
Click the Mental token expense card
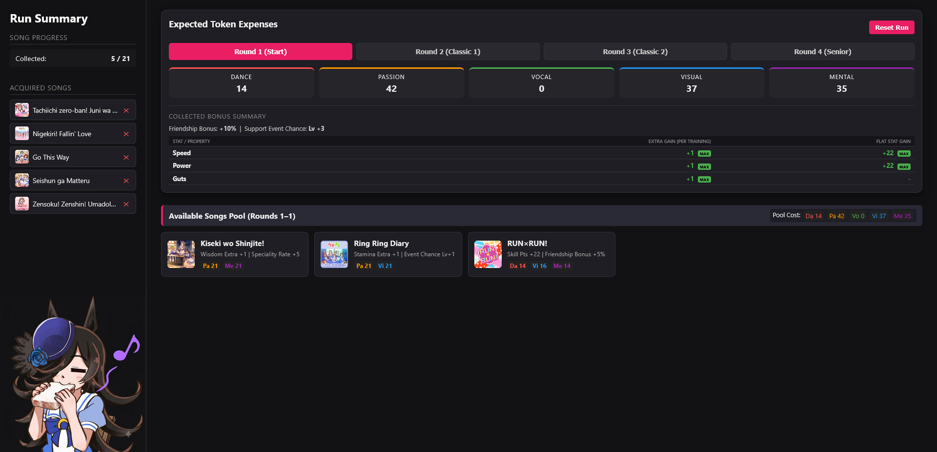tap(842, 83)
